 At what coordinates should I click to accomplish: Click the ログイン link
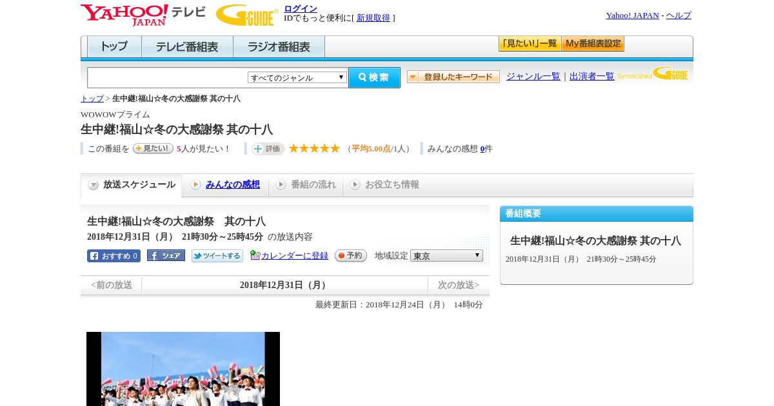[x=301, y=8]
